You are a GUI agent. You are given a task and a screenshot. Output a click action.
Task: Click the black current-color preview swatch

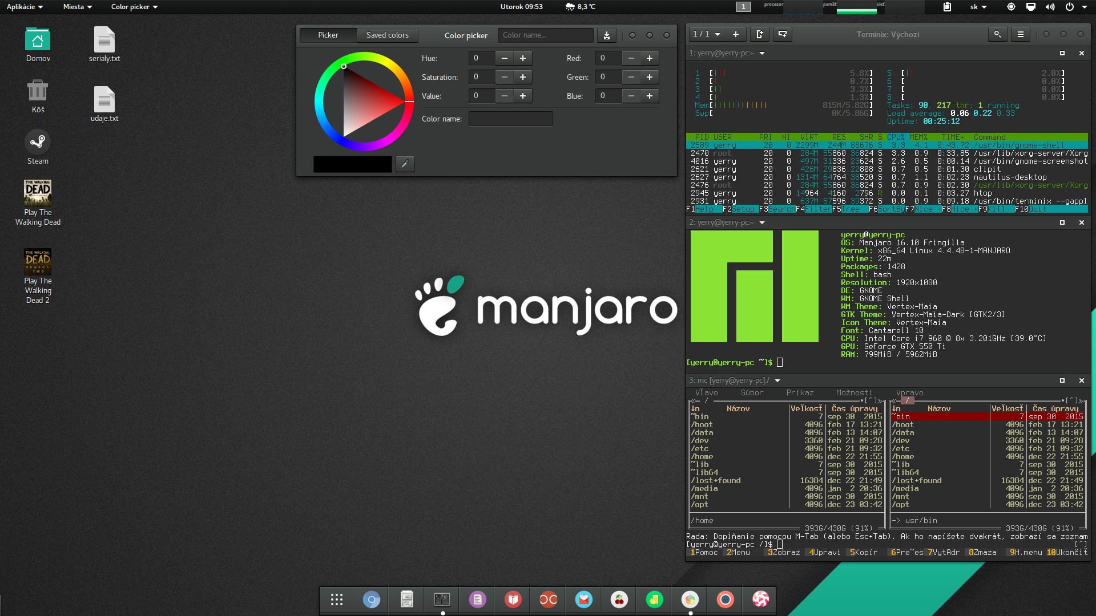coord(353,164)
